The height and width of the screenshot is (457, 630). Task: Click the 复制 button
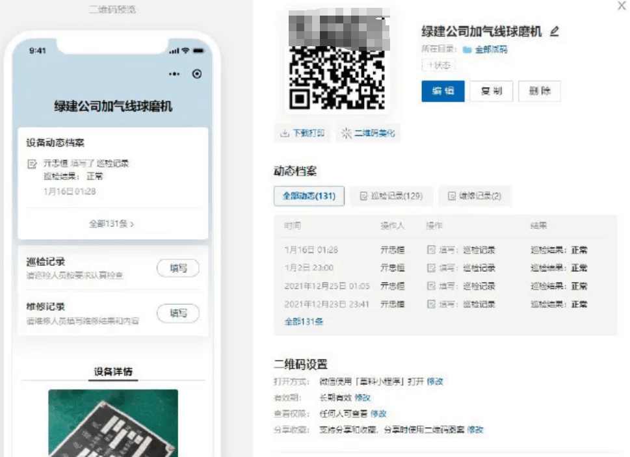tap(491, 91)
